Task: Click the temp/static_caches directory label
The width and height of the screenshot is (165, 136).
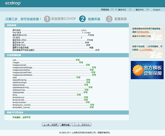Action: point(21,107)
